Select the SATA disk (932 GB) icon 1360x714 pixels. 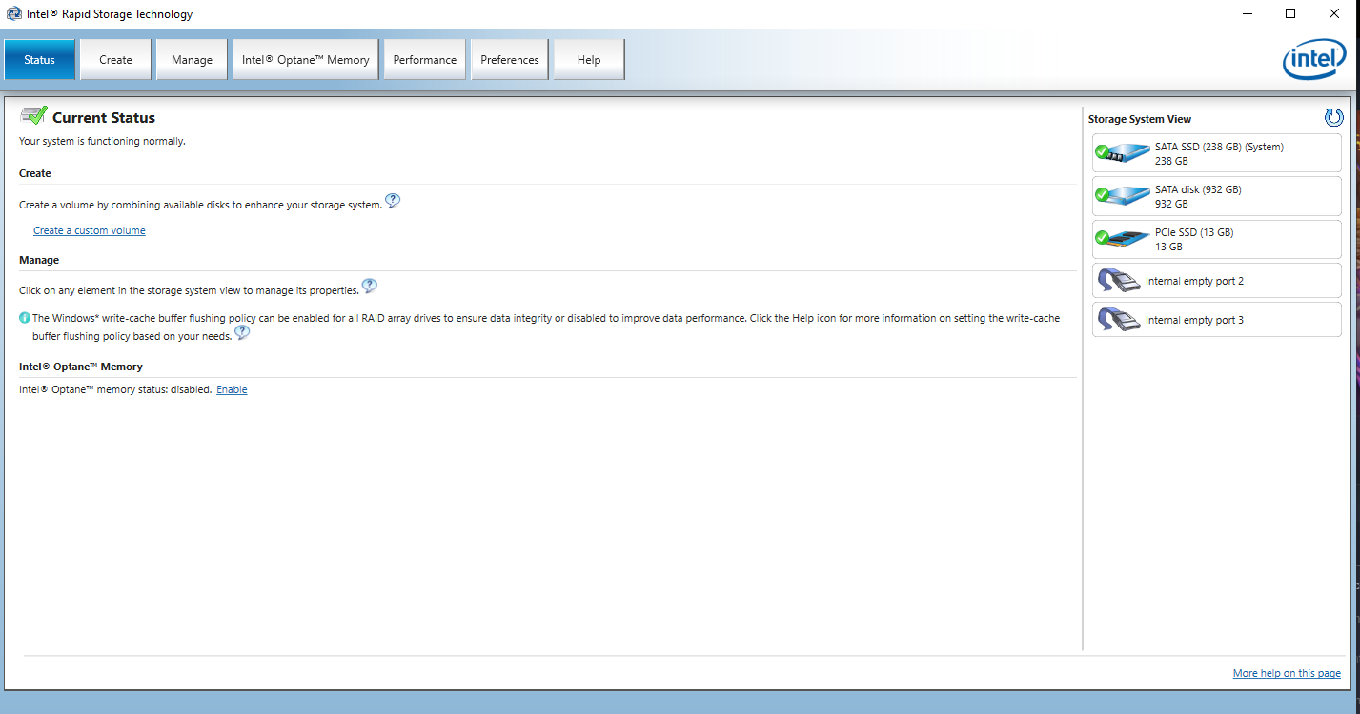[1123, 195]
